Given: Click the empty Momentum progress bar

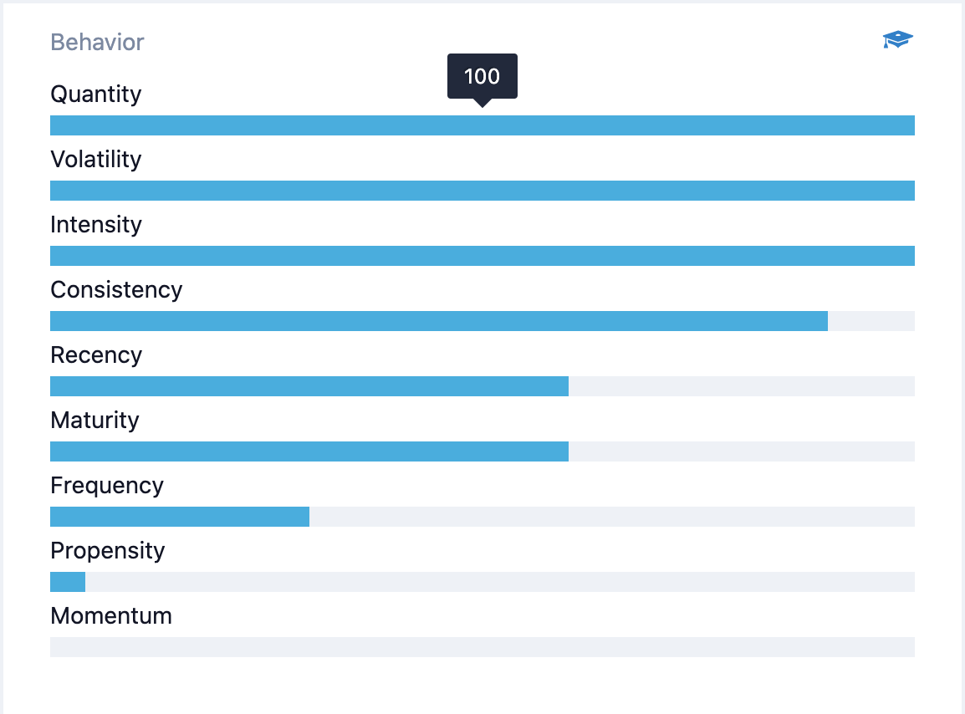Looking at the screenshot, I should point(483,647).
